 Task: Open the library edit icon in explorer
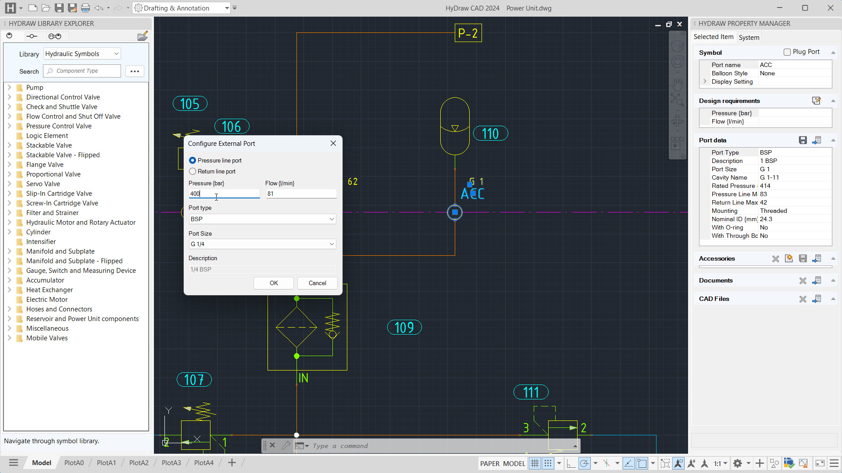click(143, 36)
